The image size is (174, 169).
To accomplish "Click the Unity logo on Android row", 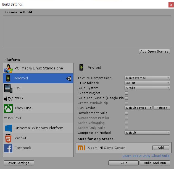I will (x=69, y=79).
